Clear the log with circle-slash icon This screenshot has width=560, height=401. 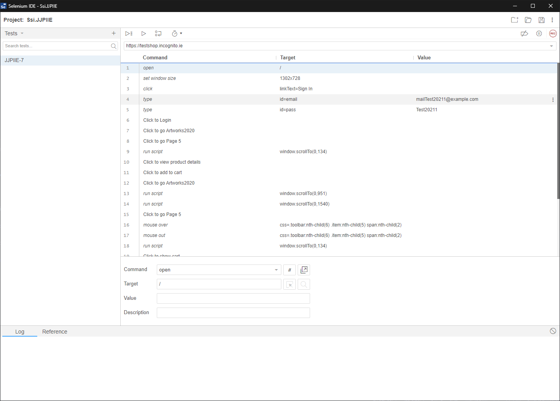pos(553,331)
